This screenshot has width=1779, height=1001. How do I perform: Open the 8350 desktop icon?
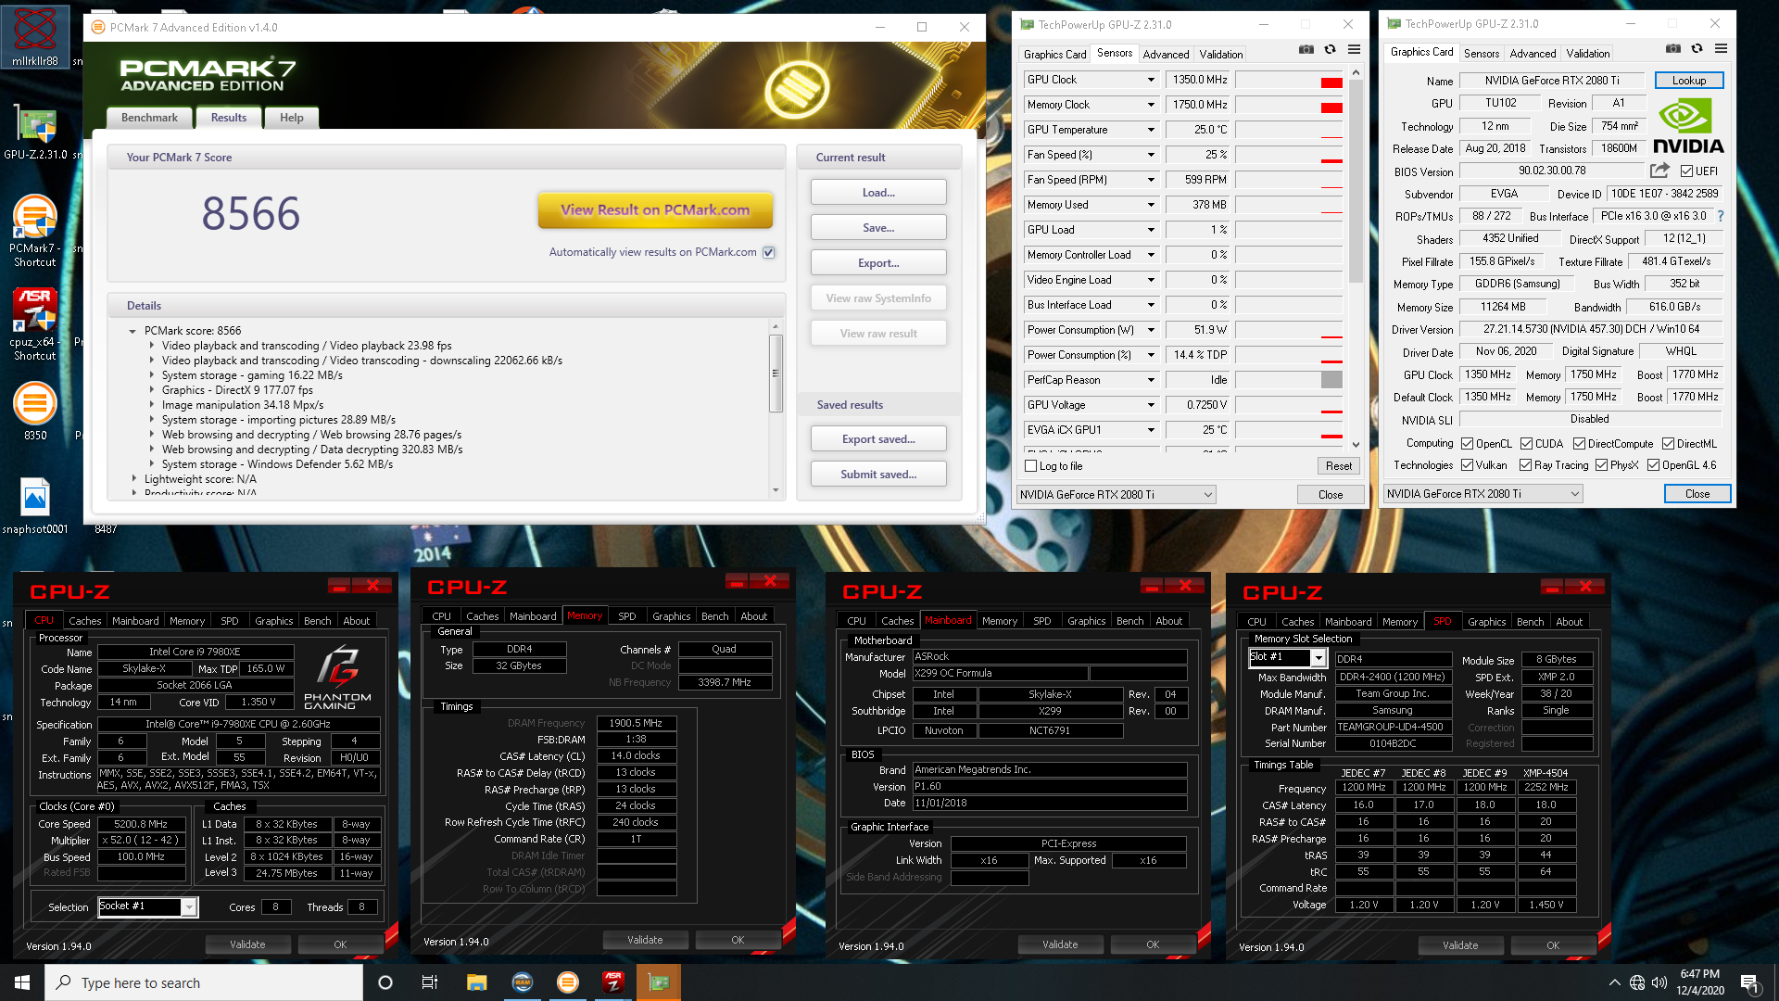click(35, 412)
